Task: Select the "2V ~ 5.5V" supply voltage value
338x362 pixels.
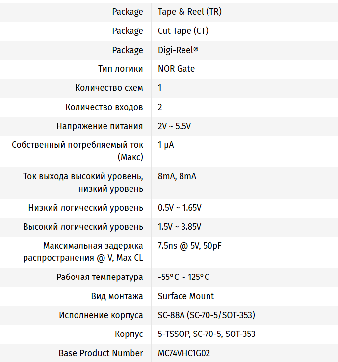Action: tap(174, 126)
